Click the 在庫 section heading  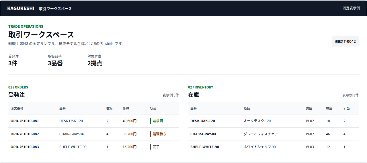(194, 95)
